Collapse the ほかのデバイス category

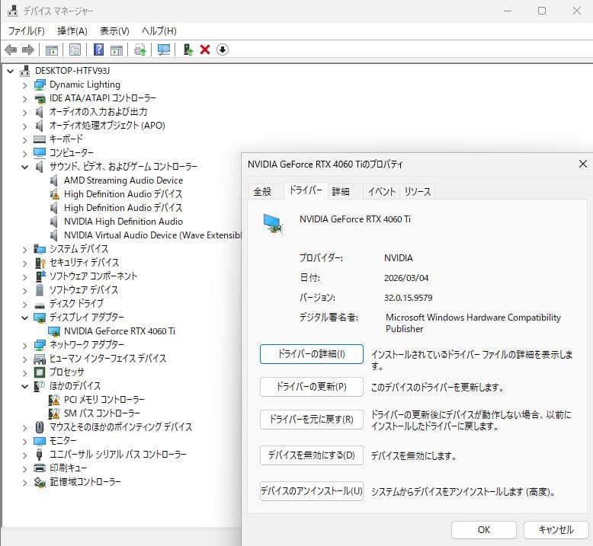(x=25, y=386)
